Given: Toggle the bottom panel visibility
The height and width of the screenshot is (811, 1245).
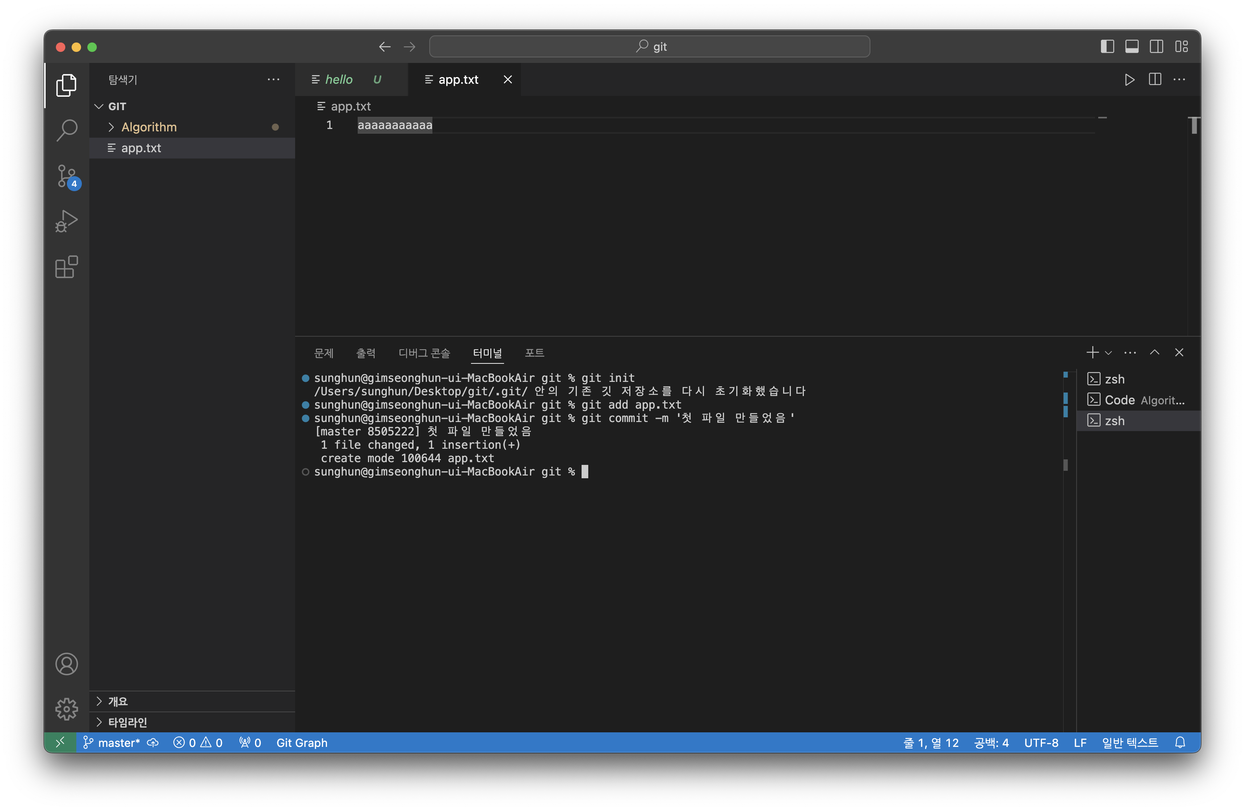Looking at the screenshot, I should 1132,46.
